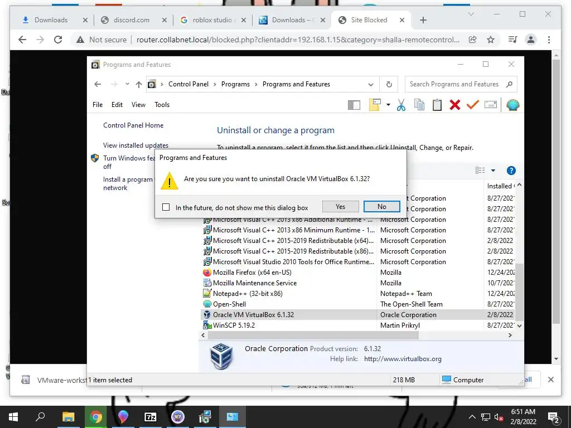Open 7-Zip from the taskbar

151,417
